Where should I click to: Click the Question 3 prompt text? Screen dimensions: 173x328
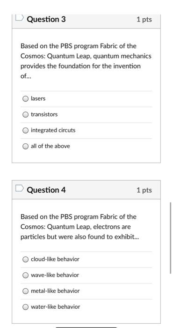pos(86,61)
